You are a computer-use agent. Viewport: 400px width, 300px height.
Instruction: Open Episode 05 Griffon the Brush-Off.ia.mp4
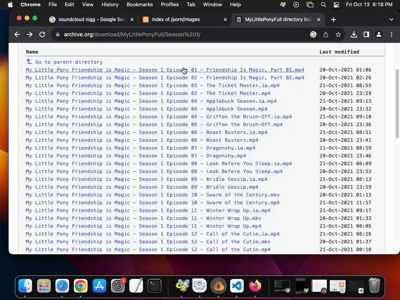point(159,116)
